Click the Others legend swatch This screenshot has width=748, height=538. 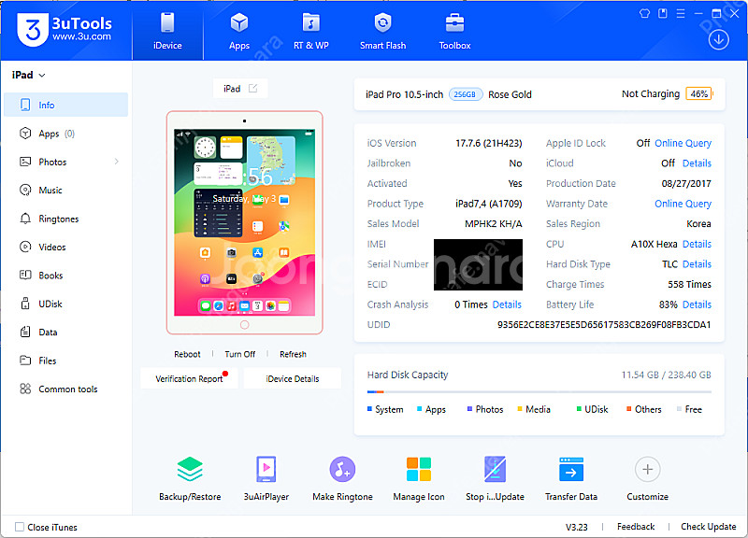(x=628, y=409)
